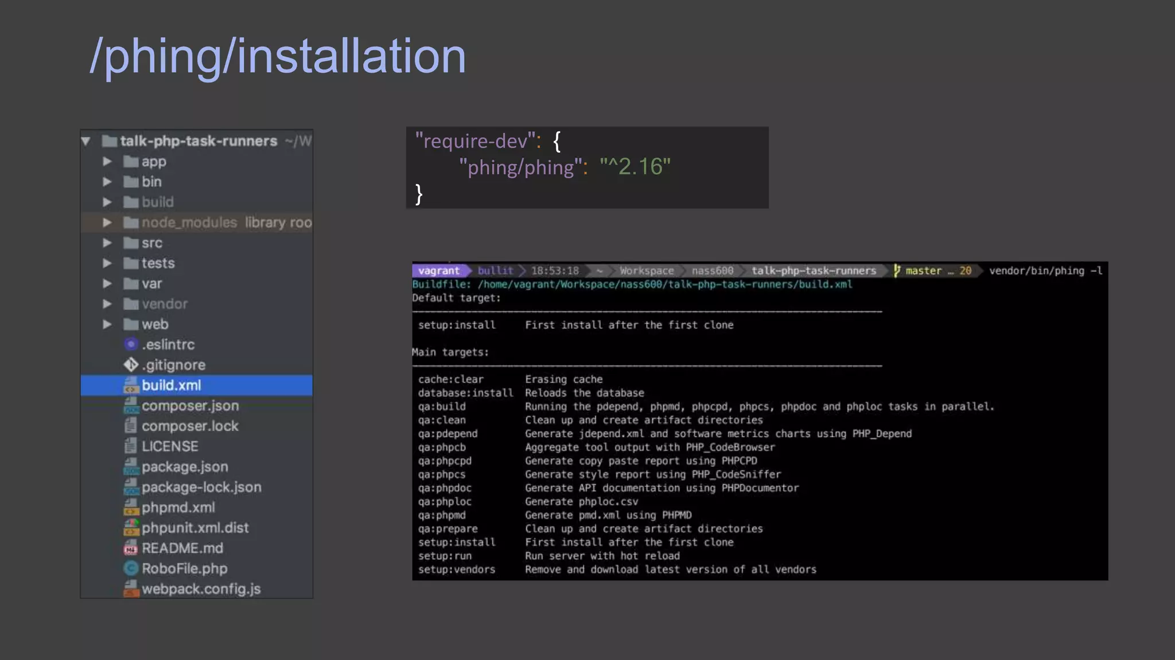Click the .eslintrc file icon

[x=131, y=344]
